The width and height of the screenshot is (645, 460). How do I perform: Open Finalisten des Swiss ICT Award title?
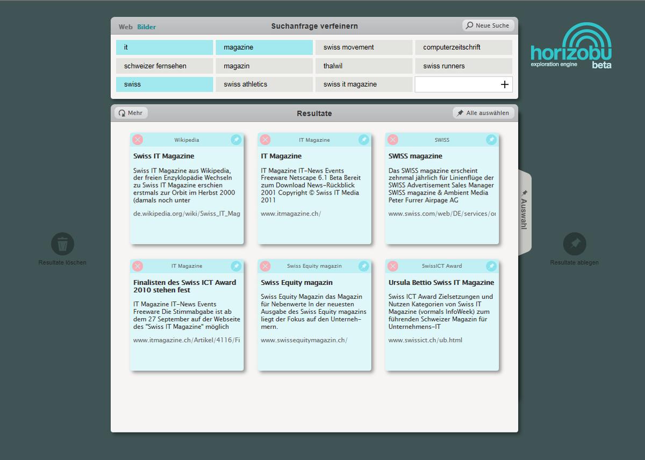(x=185, y=286)
